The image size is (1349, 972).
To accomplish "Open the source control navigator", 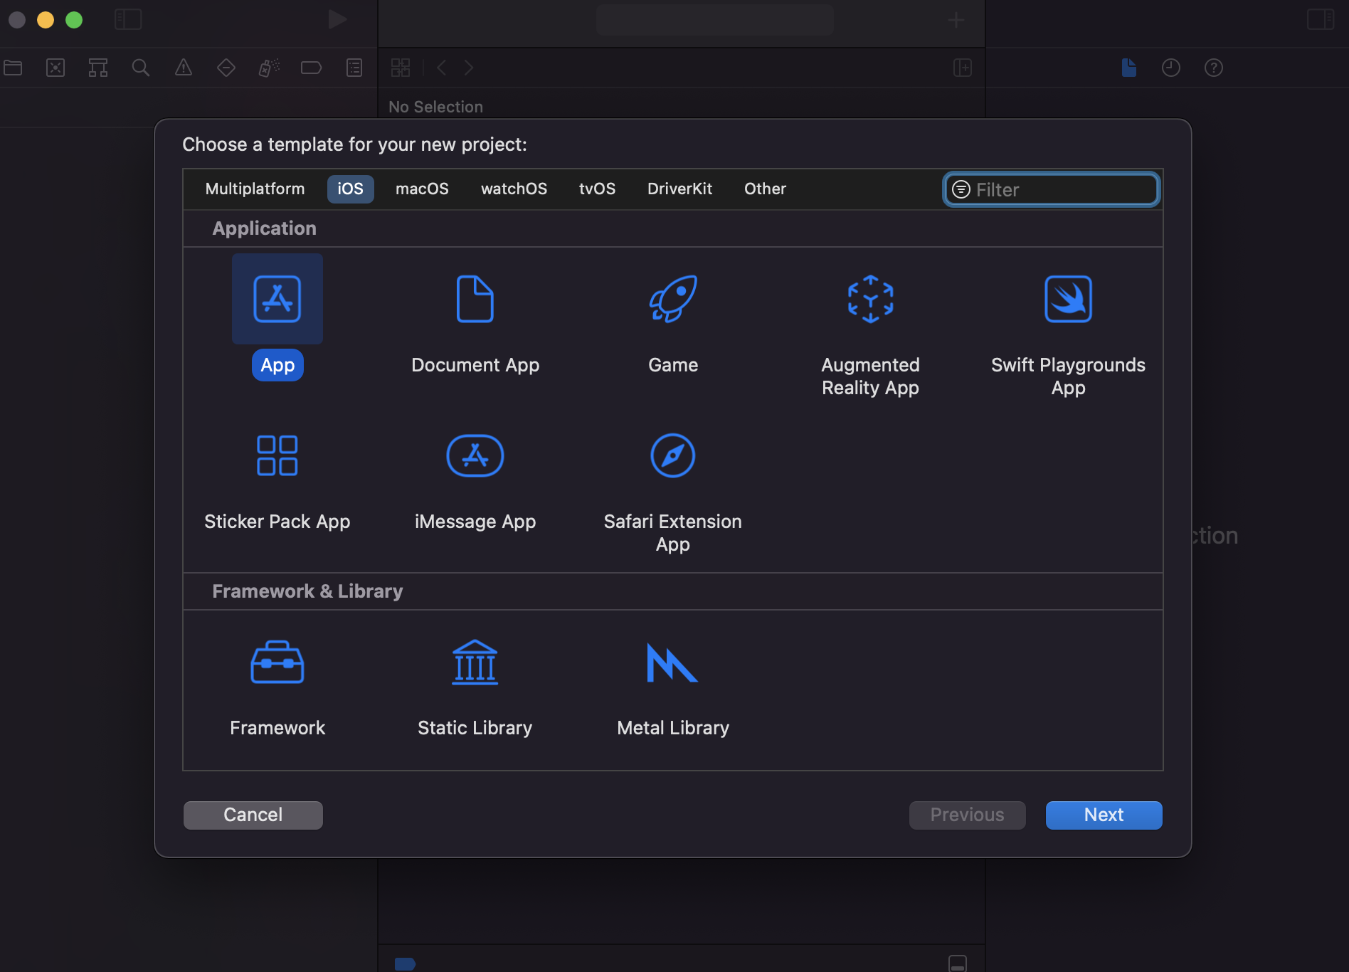I will point(55,68).
